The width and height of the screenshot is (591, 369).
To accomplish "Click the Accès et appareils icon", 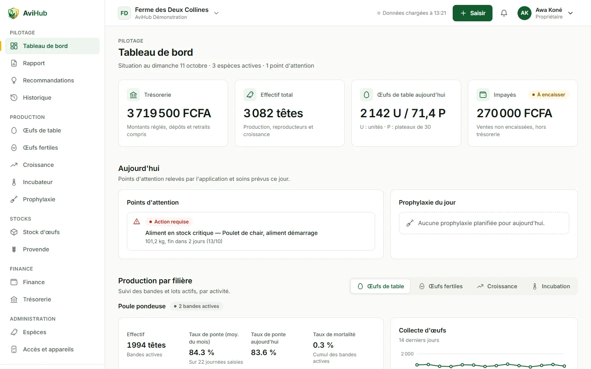I will click(14, 349).
